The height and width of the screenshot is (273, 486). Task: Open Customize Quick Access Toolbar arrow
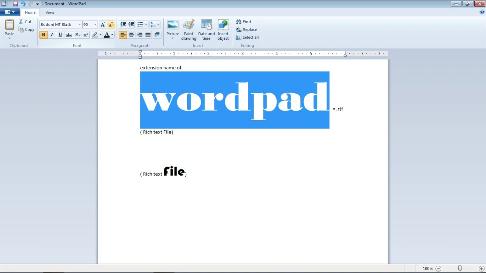click(37, 4)
